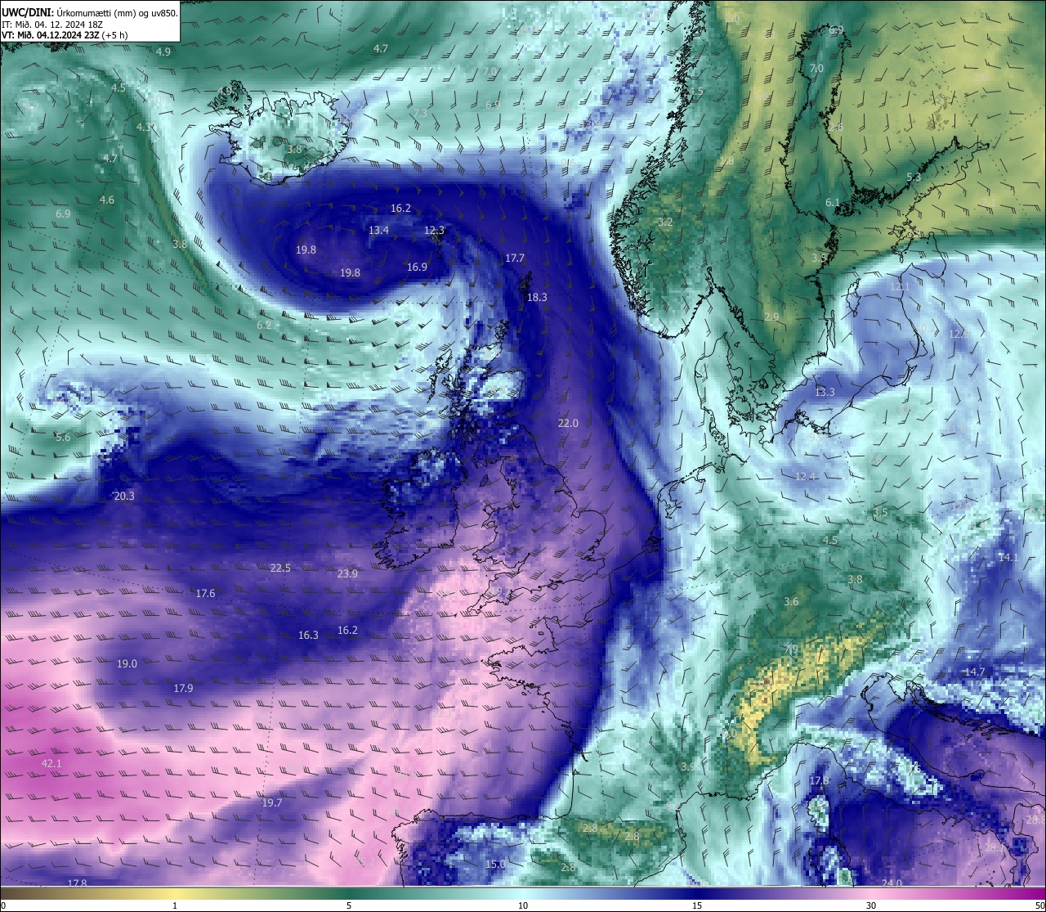Click the '23.9' value southwest of Ireland

click(347, 573)
